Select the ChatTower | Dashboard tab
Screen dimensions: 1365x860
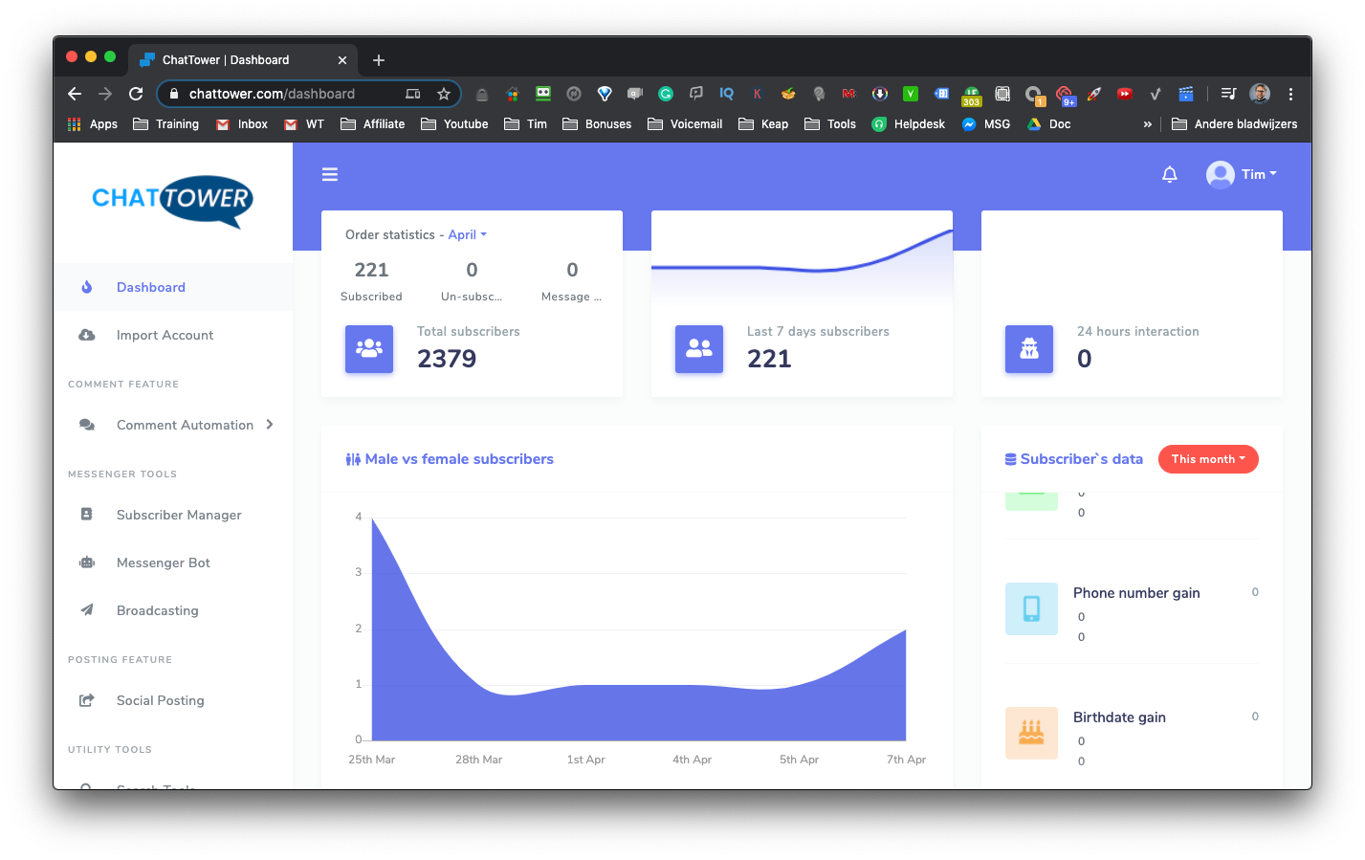243,59
